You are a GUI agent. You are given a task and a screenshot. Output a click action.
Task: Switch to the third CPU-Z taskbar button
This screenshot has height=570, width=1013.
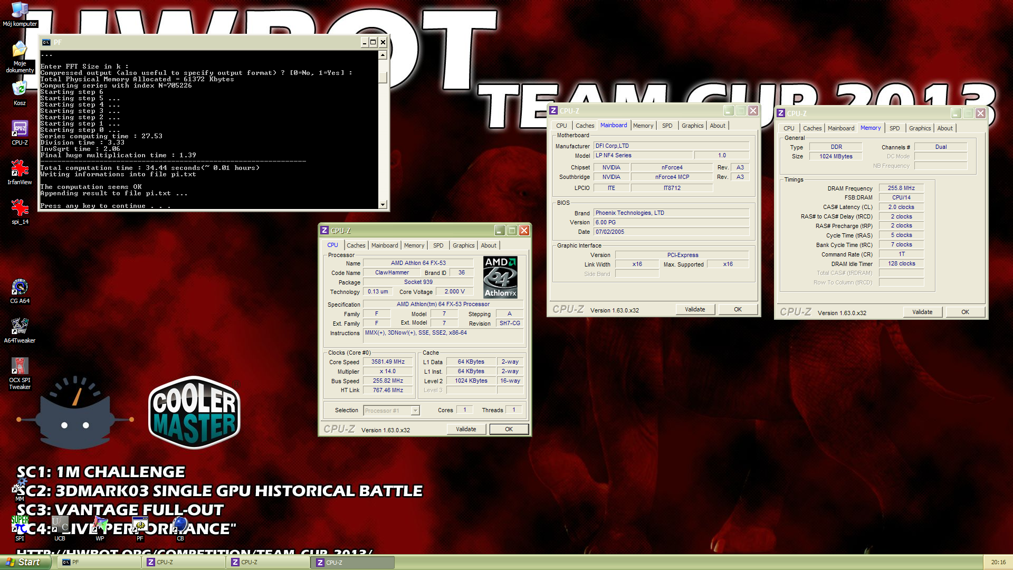pos(353,563)
